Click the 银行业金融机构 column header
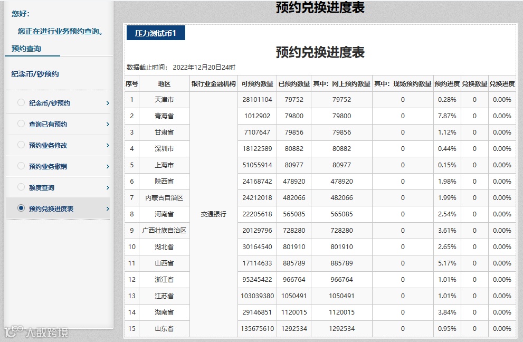 tap(213, 84)
